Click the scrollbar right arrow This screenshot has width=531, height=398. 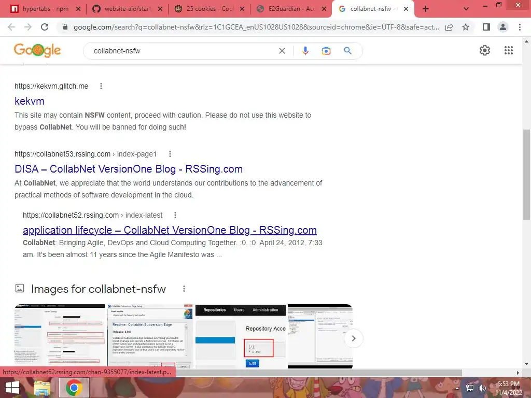tap(518, 373)
